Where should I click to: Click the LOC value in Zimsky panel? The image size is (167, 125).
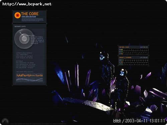tap(144, 57)
